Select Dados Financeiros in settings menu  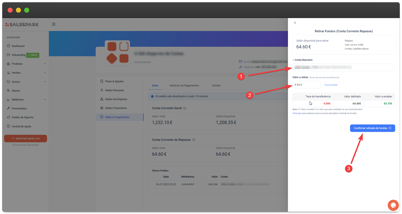pyautogui.click(x=116, y=108)
